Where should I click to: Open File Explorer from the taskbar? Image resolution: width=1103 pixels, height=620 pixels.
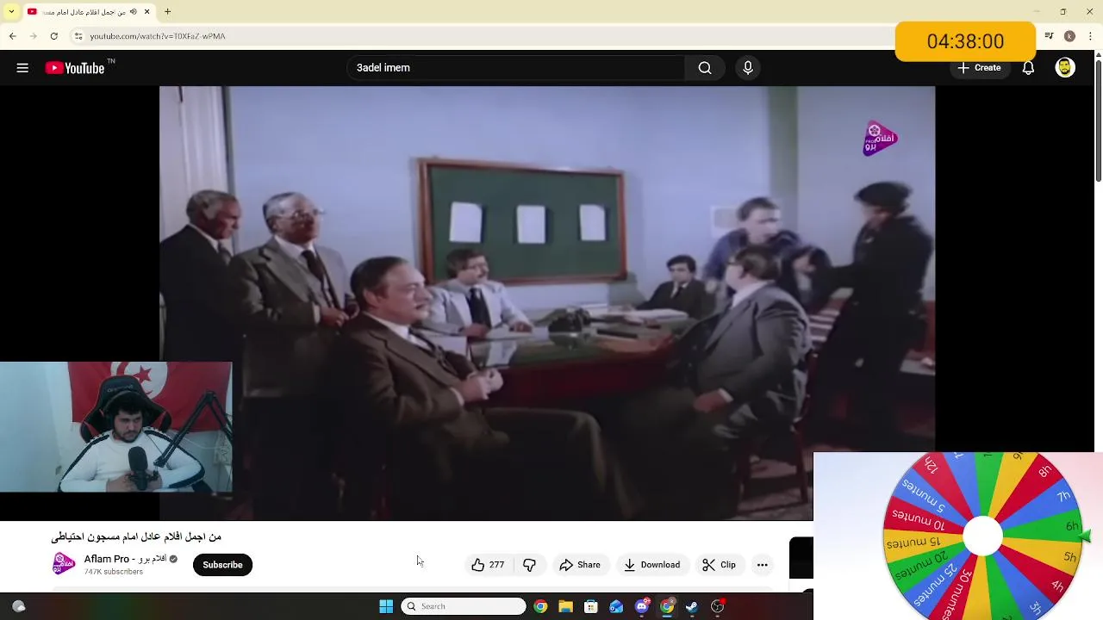[565, 606]
